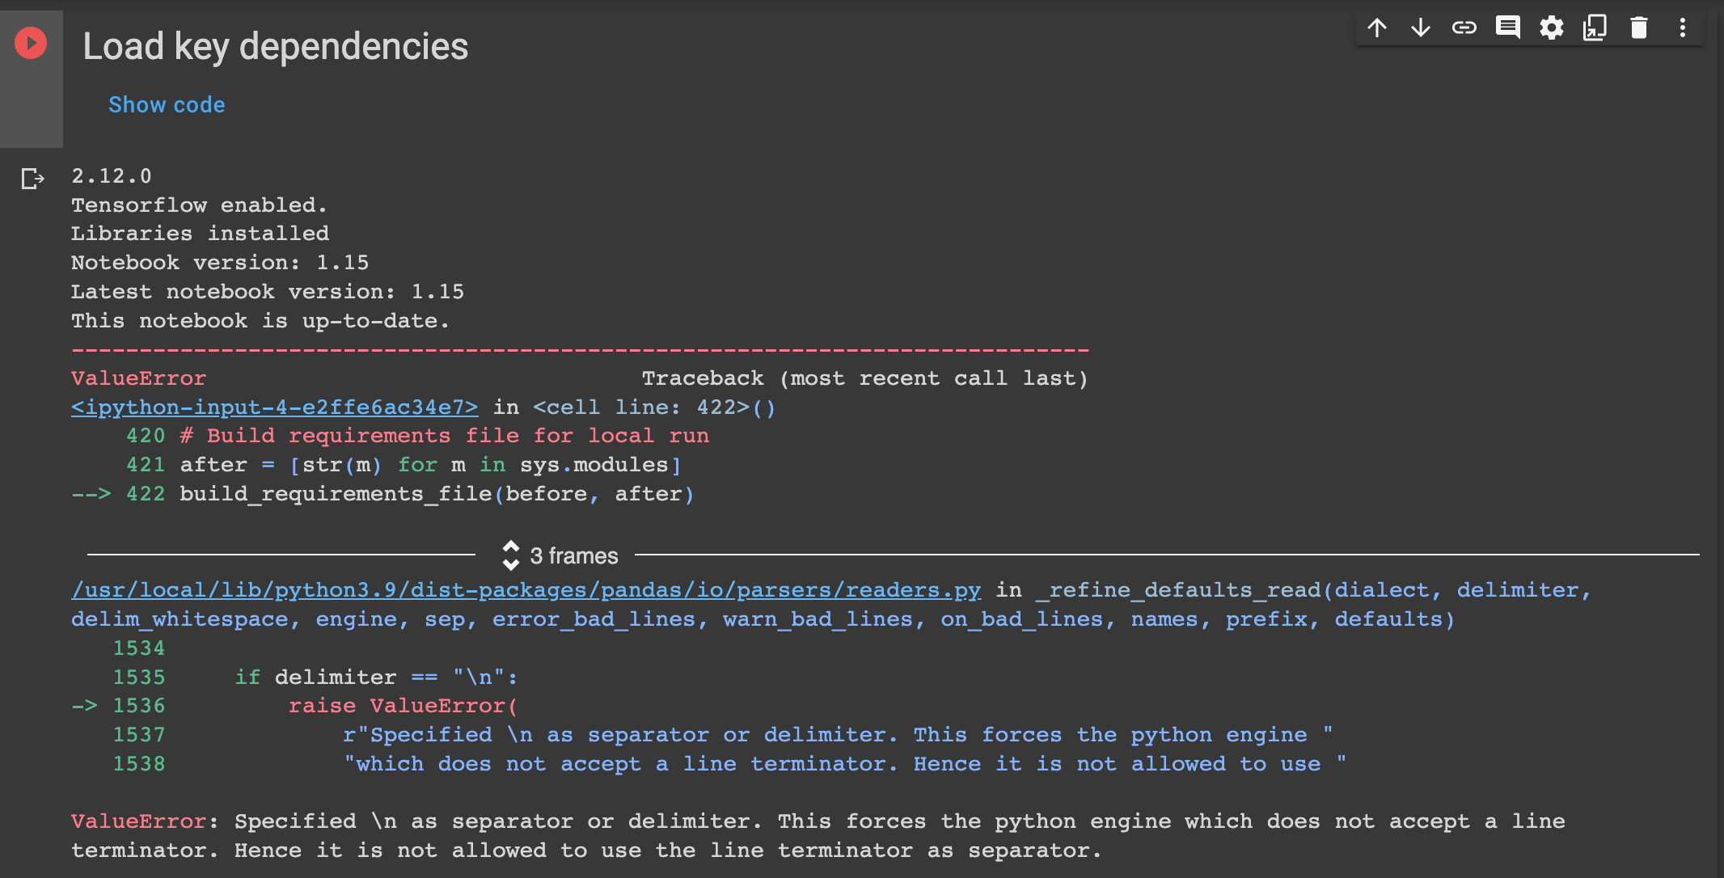
Task: Copy a link to this cell
Action: 1464,27
